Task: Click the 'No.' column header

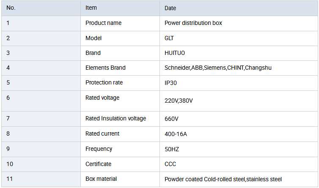Action: (x=11, y=8)
